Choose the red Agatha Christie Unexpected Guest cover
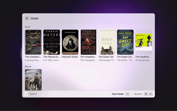This screenshot has width=177, height=111. (x=88, y=42)
